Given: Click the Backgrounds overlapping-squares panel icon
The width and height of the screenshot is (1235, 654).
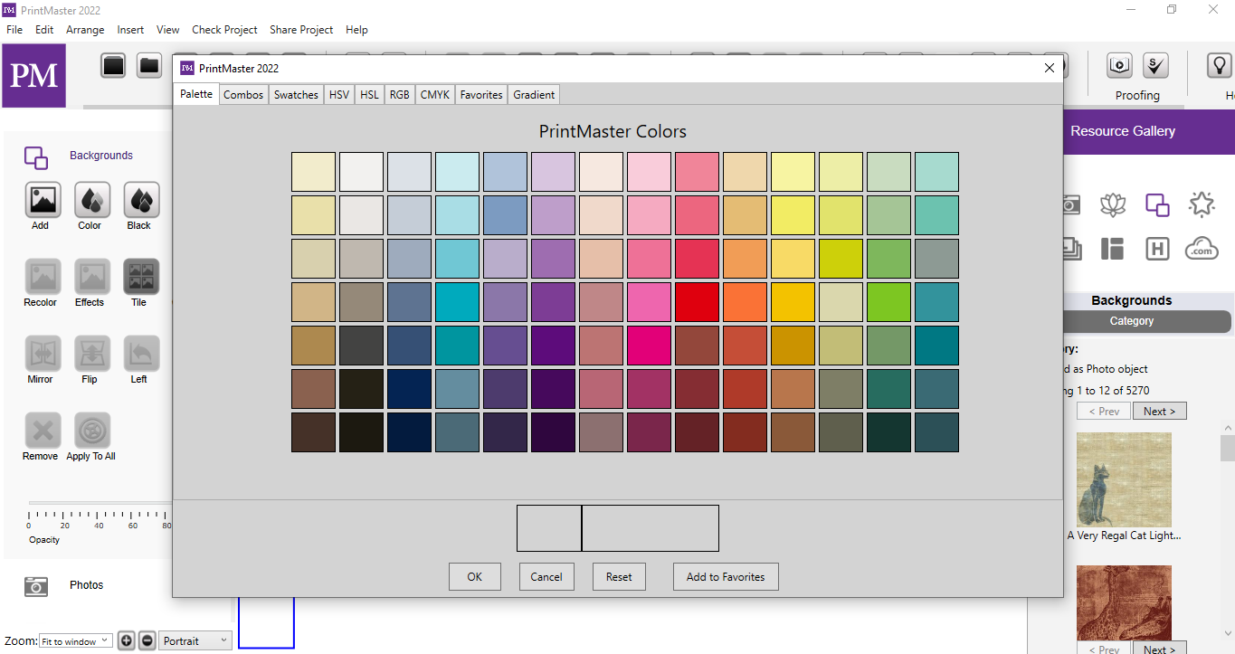Looking at the screenshot, I should (36, 157).
